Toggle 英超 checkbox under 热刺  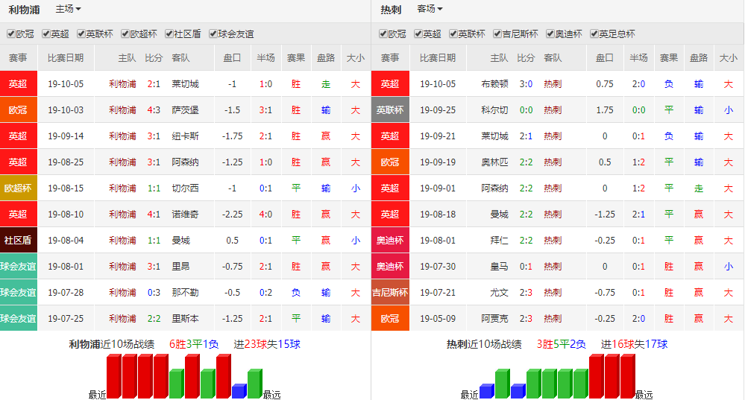(x=418, y=34)
